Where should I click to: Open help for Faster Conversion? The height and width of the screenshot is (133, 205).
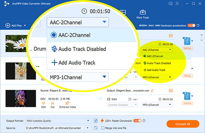(144, 121)
